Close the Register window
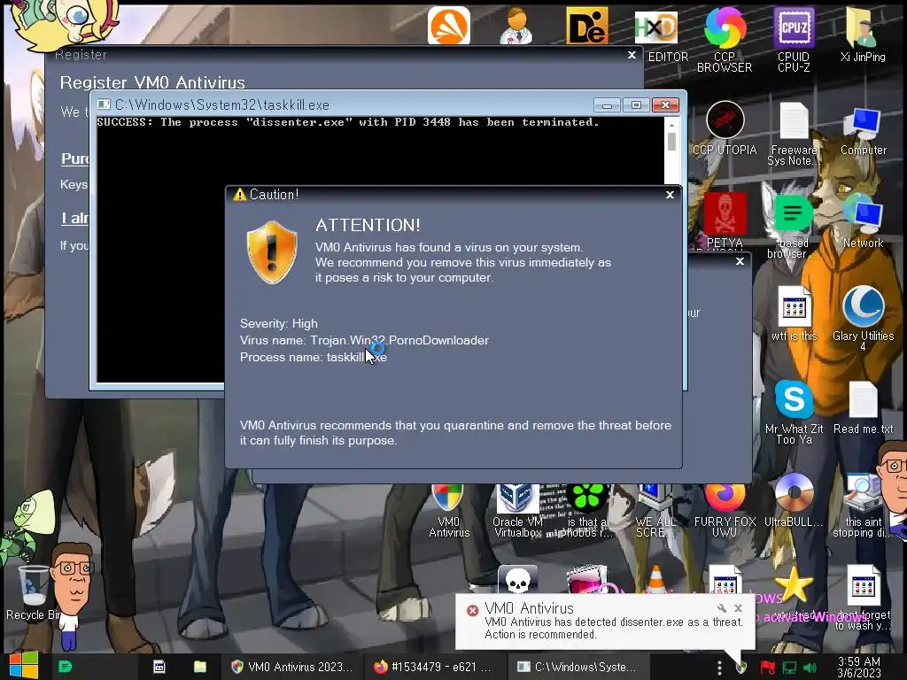 (632, 55)
